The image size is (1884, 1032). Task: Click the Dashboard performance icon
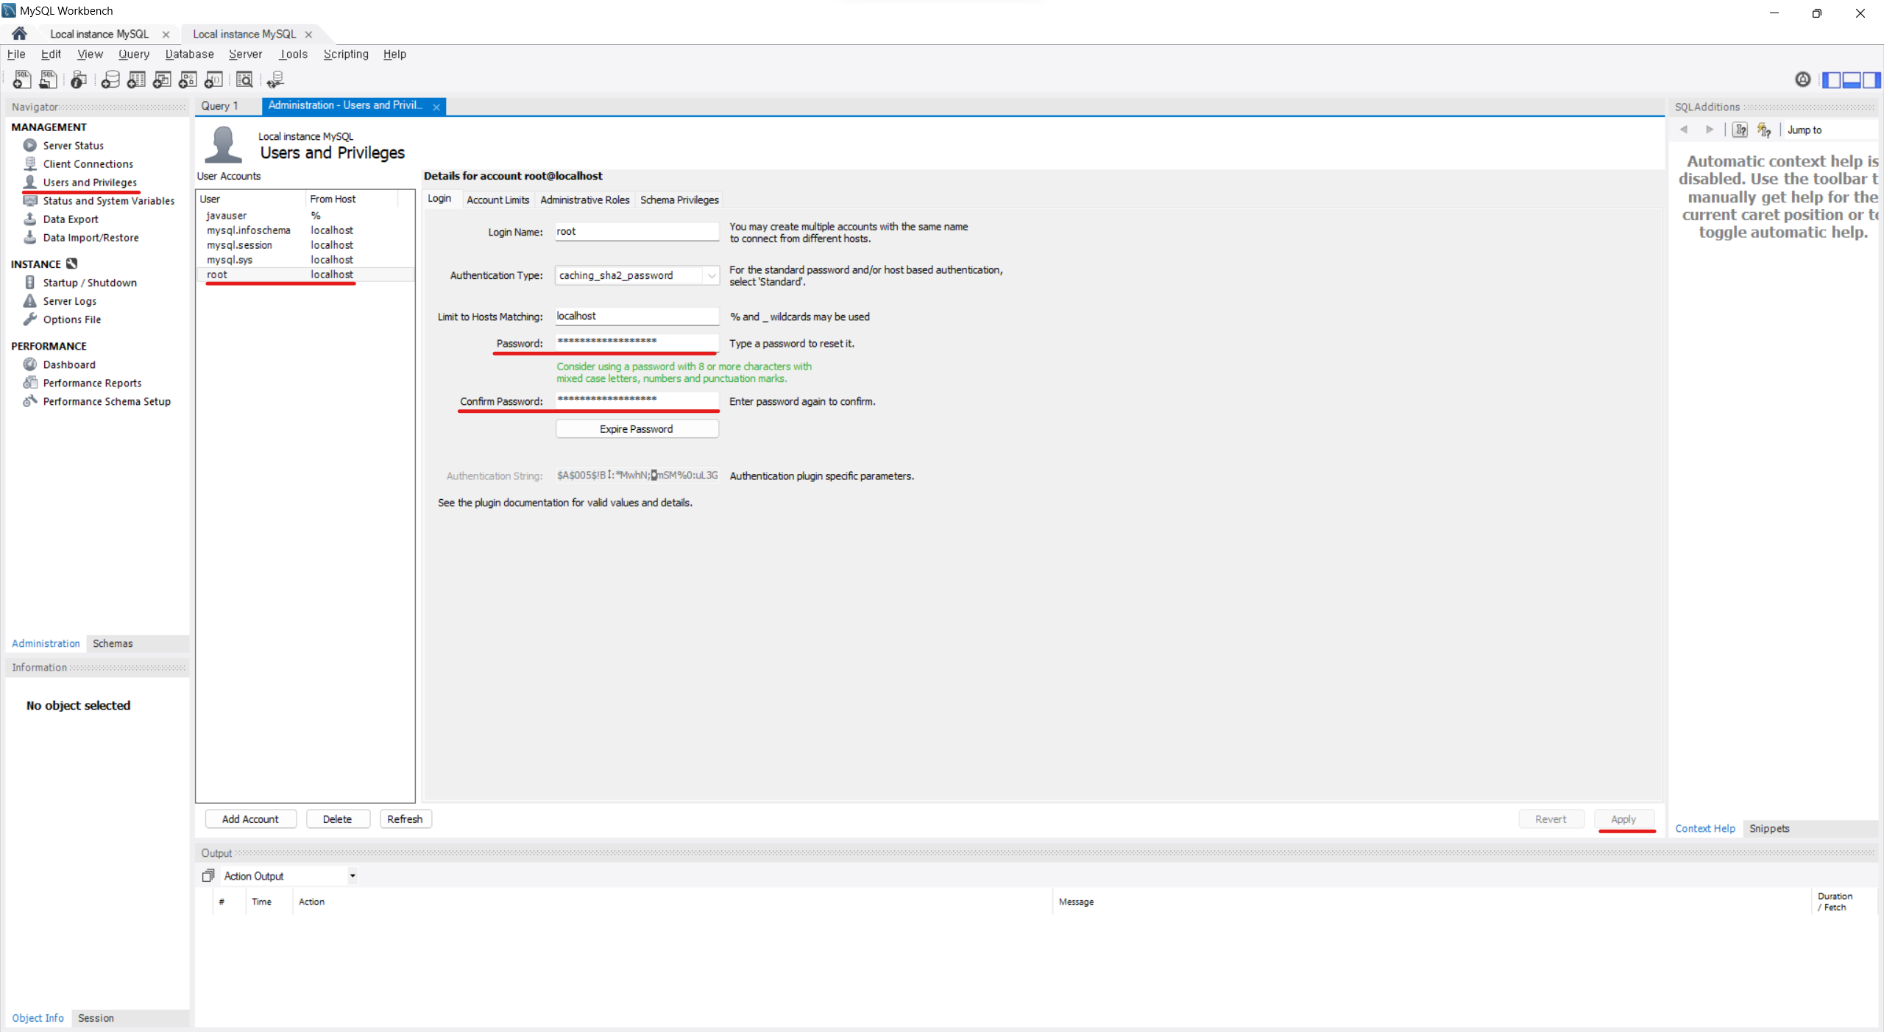click(x=30, y=365)
